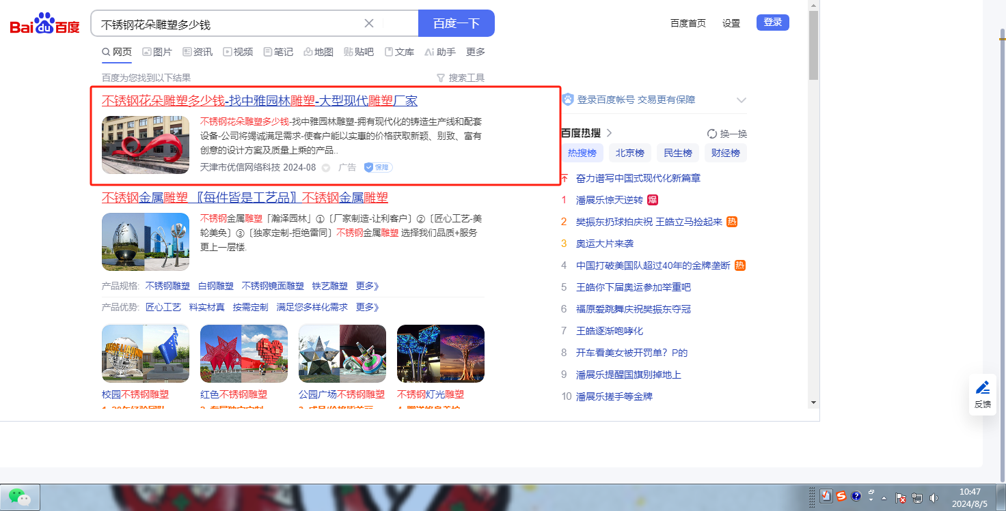Click the 爆 badge next to 潘展乐惊天逆转

click(x=653, y=200)
